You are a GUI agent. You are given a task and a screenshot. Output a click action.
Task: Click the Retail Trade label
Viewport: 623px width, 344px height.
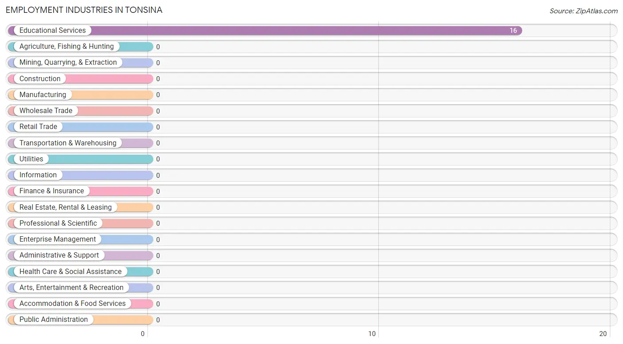coord(38,127)
